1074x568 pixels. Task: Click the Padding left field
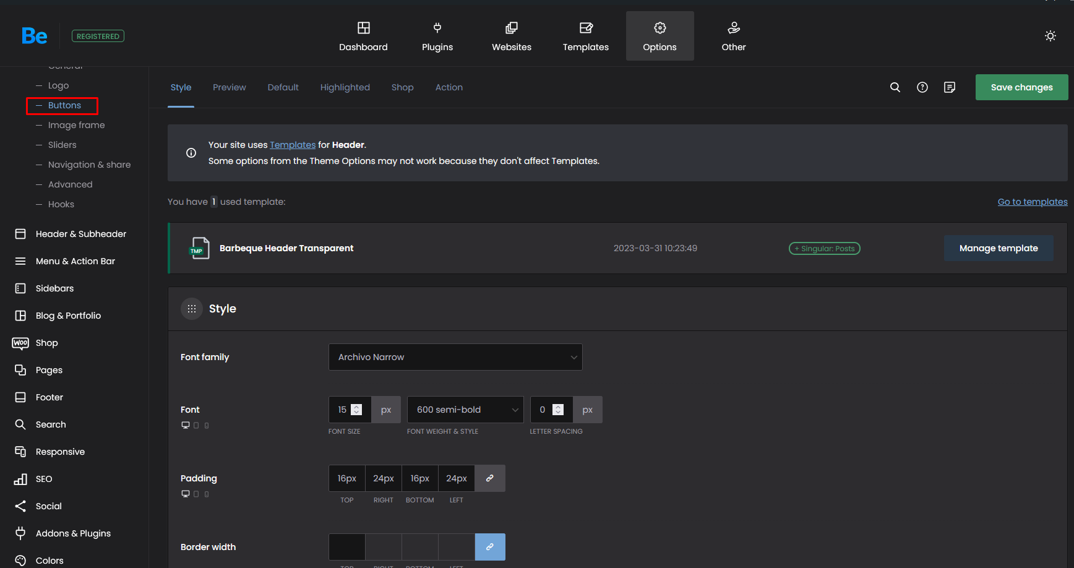click(x=457, y=478)
